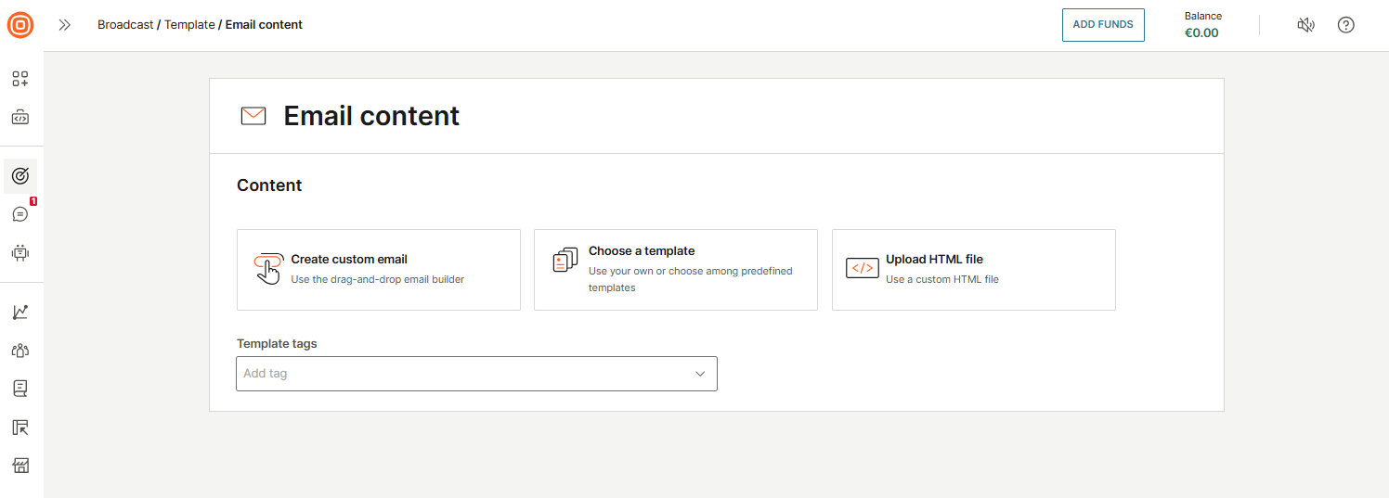Select the Create custom email card
The image size is (1389, 498).
[378, 269]
